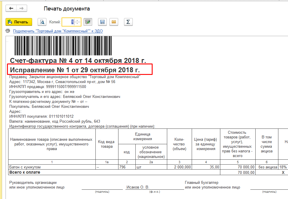Click Идентификатор государственного контракта line
Screen dimensions: 288x199
(x=82, y=126)
